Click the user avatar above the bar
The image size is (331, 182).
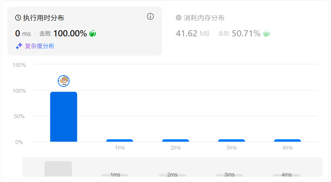(64, 81)
